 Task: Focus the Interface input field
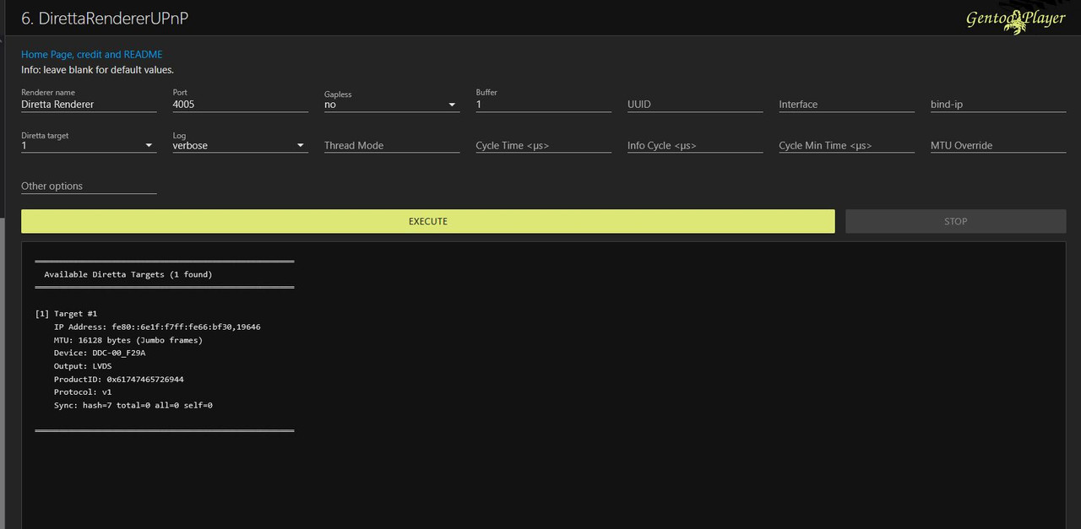point(846,105)
